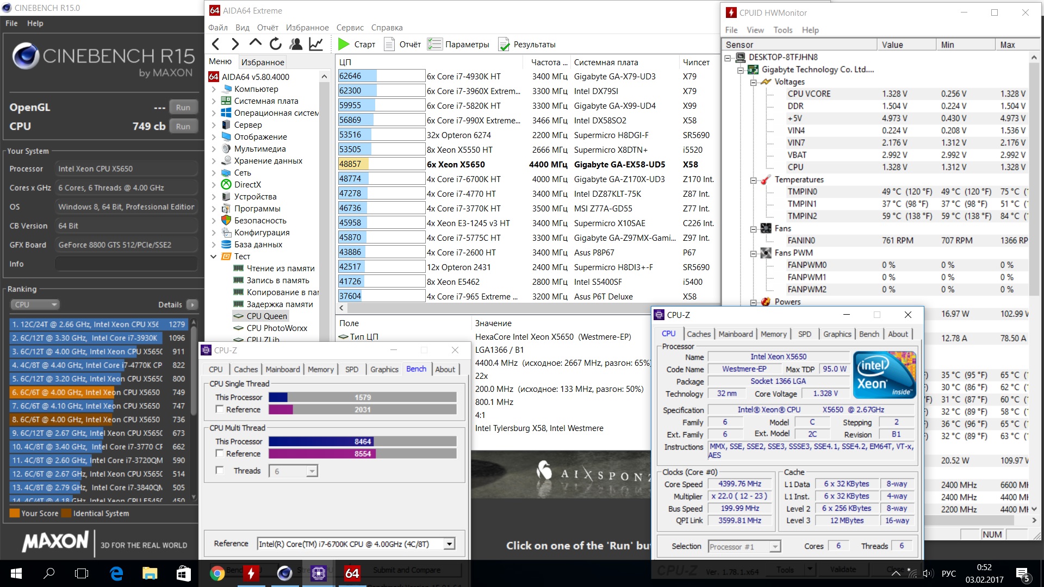The width and height of the screenshot is (1044, 587).
Task: Switch to Mainboard tab in front CPU-Z window
Action: click(x=735, y=334)
